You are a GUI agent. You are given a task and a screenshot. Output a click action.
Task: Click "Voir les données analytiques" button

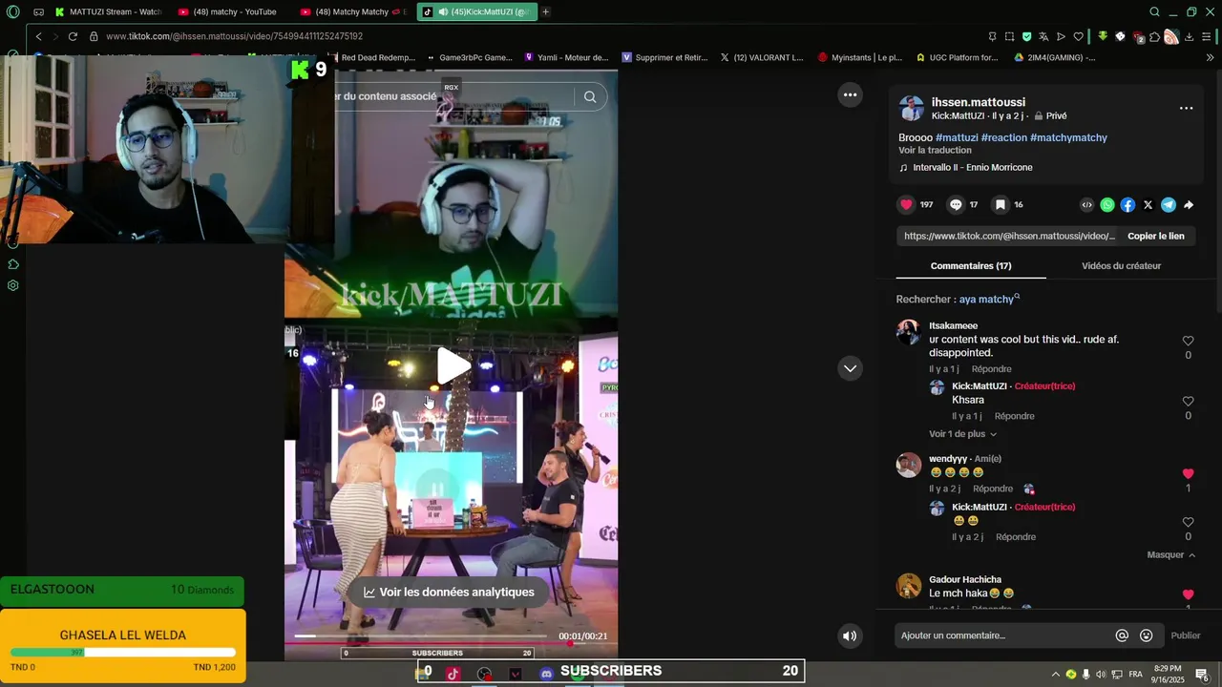[x=449, y=592]
